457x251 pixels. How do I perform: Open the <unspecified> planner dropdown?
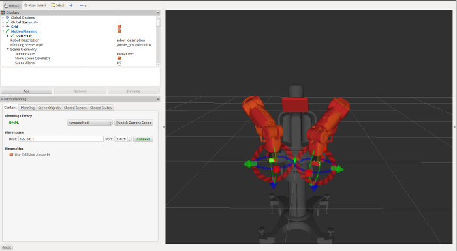[x=90, y=123]
